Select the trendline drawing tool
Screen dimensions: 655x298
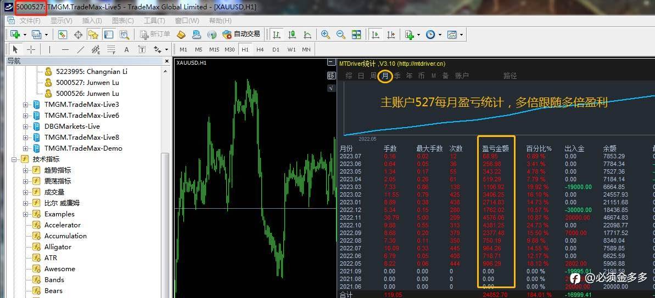pyautogui.click(x=81, y=50)
